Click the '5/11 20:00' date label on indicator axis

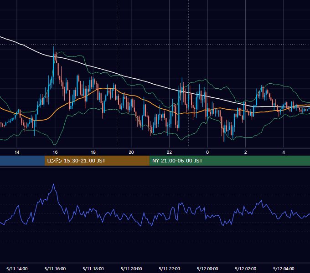coord(131,268)
